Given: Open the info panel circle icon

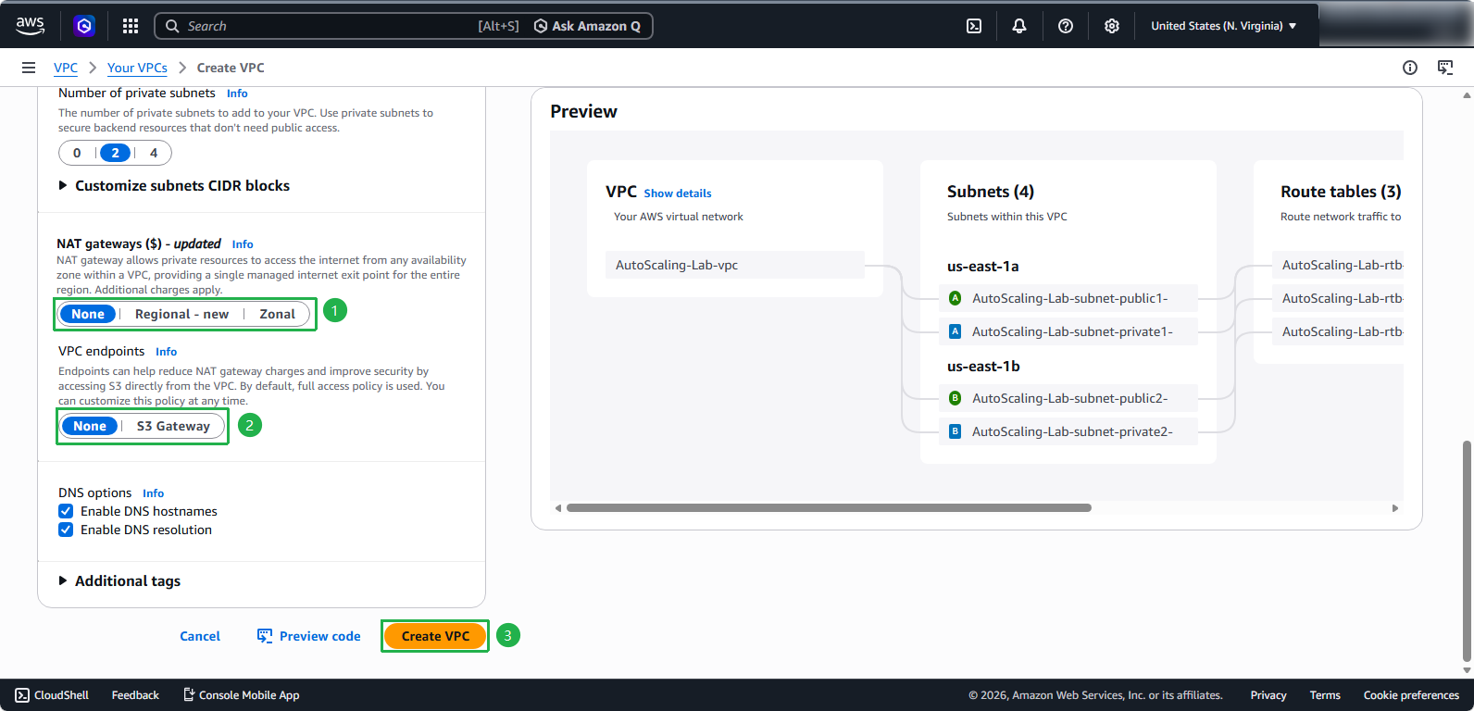Looking at the screenshot, I should (1410, 68).
